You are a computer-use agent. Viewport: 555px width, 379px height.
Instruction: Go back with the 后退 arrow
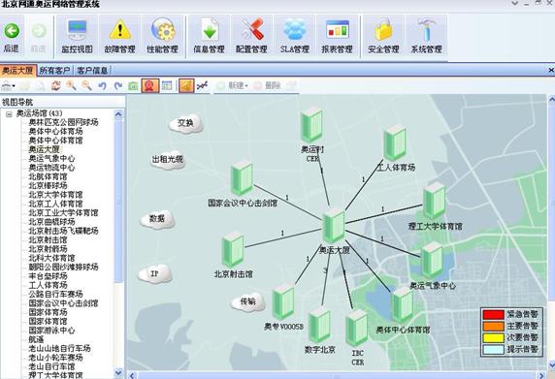click(x=12, y=37)
